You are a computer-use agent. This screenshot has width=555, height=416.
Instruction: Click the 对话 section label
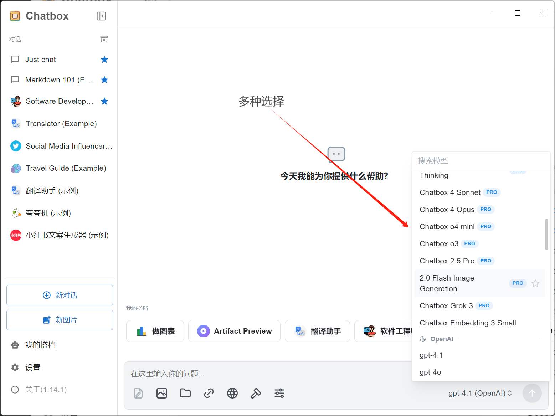point(15,39)
